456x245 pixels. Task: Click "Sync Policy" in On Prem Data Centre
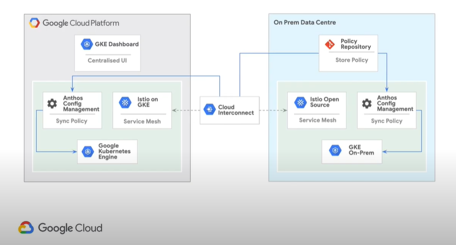coord(387,121)
